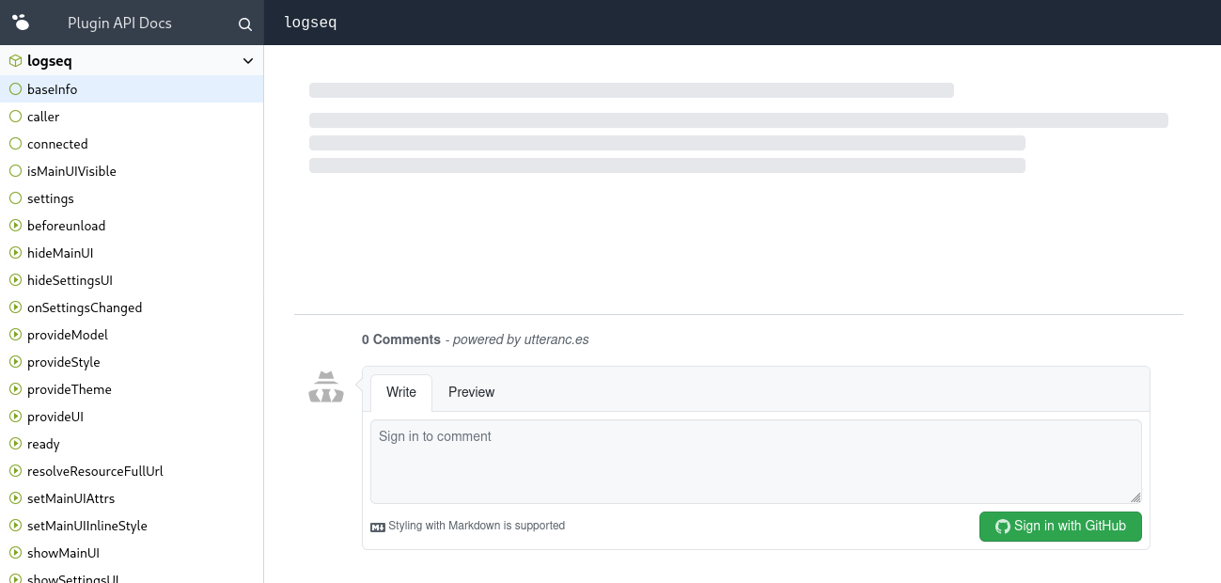Screen dimensions: 1221x583
Task: Collapse the logseq sidebar section chevron
Action: click(248, 61)
